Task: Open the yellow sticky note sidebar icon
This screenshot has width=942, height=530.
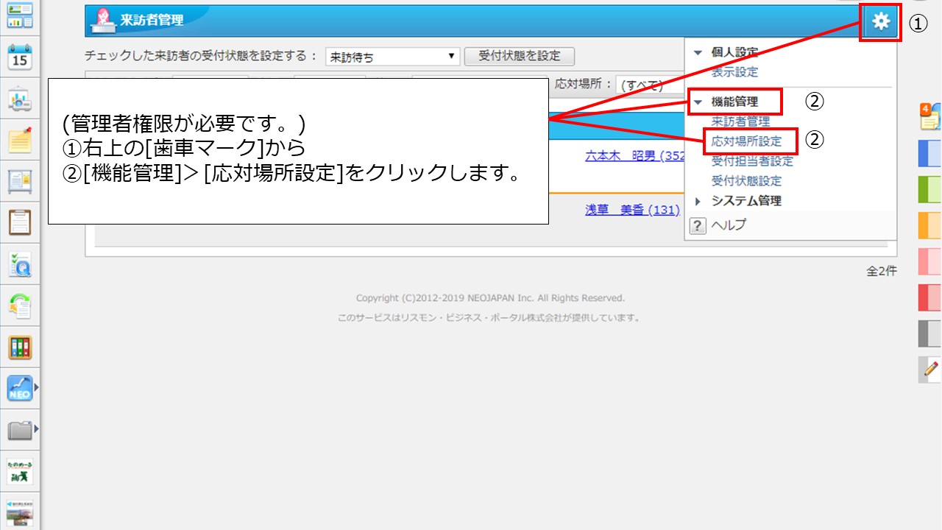Action: pyautogui.click(x=19, y=139)
